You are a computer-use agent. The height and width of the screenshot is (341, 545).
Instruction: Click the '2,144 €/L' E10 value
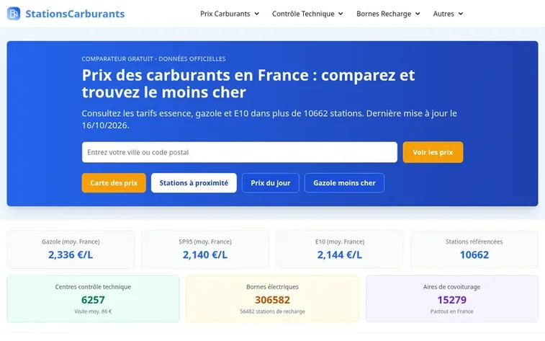340,254
